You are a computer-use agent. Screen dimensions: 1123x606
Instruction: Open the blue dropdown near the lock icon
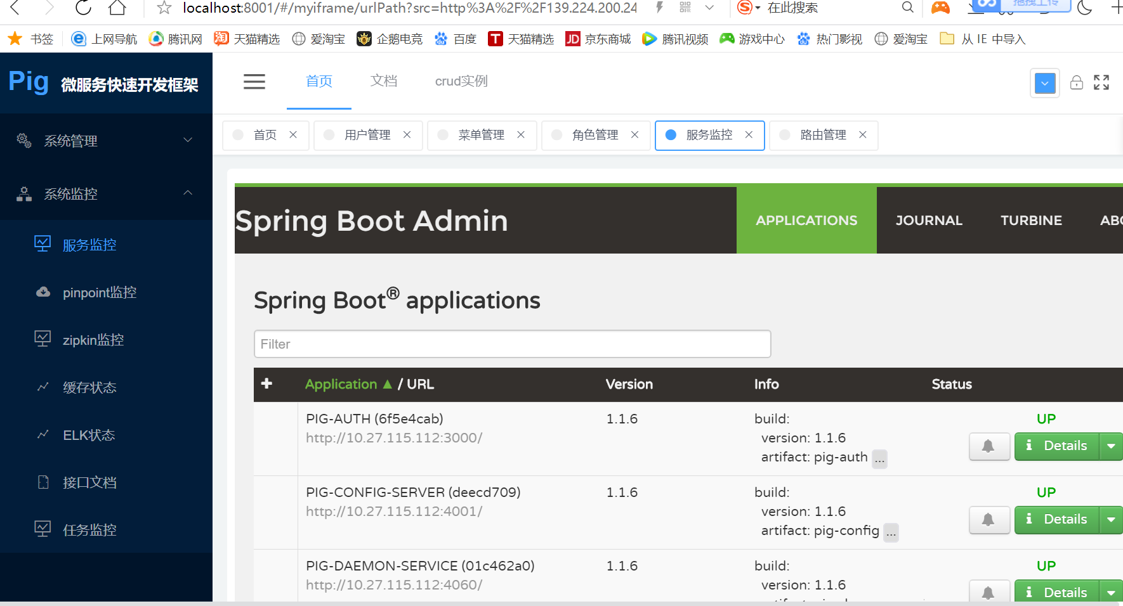(1044, 83)
